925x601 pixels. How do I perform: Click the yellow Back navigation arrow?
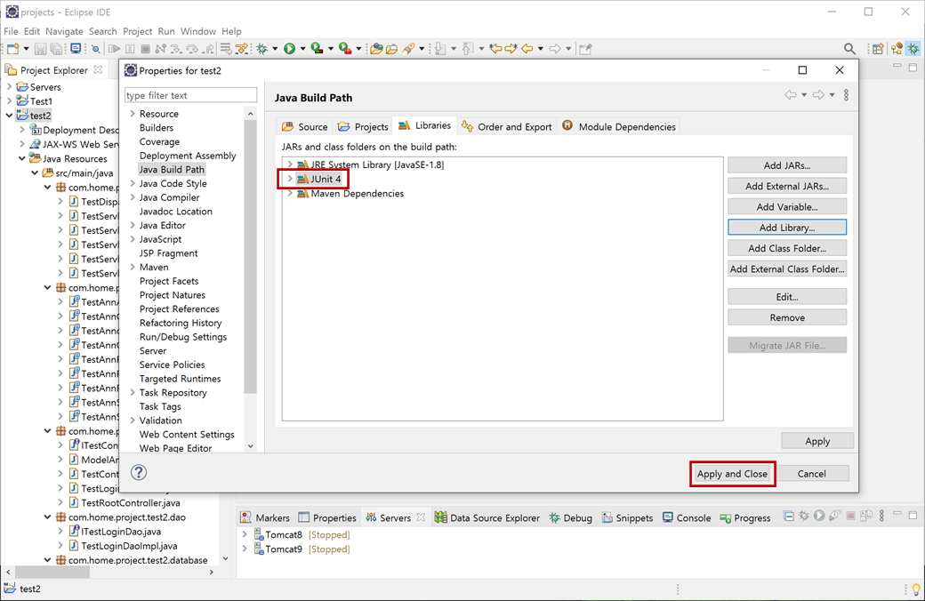[x=527, y=48]
